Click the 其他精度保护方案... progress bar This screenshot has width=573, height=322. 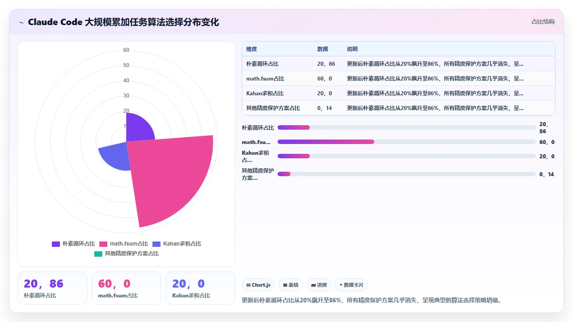(406, 174)
